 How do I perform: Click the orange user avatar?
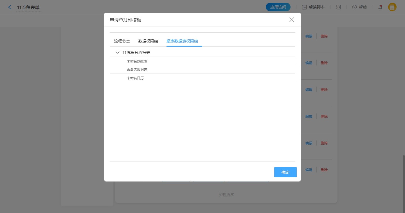point(392,7)
